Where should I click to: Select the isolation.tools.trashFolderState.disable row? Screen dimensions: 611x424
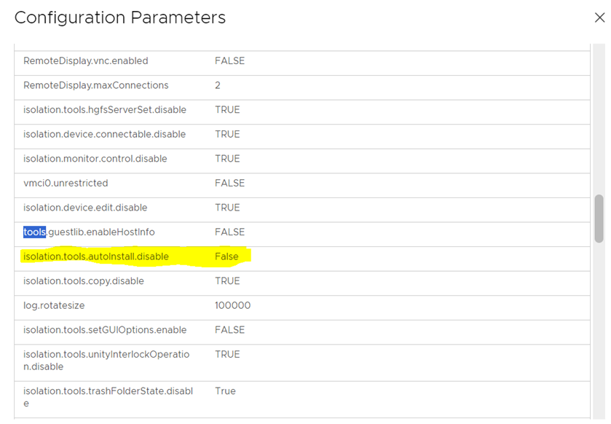(x=106, y=396)
